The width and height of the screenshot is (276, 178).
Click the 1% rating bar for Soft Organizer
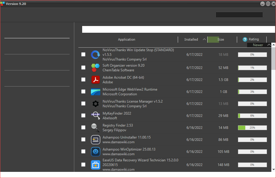[252, 68]
